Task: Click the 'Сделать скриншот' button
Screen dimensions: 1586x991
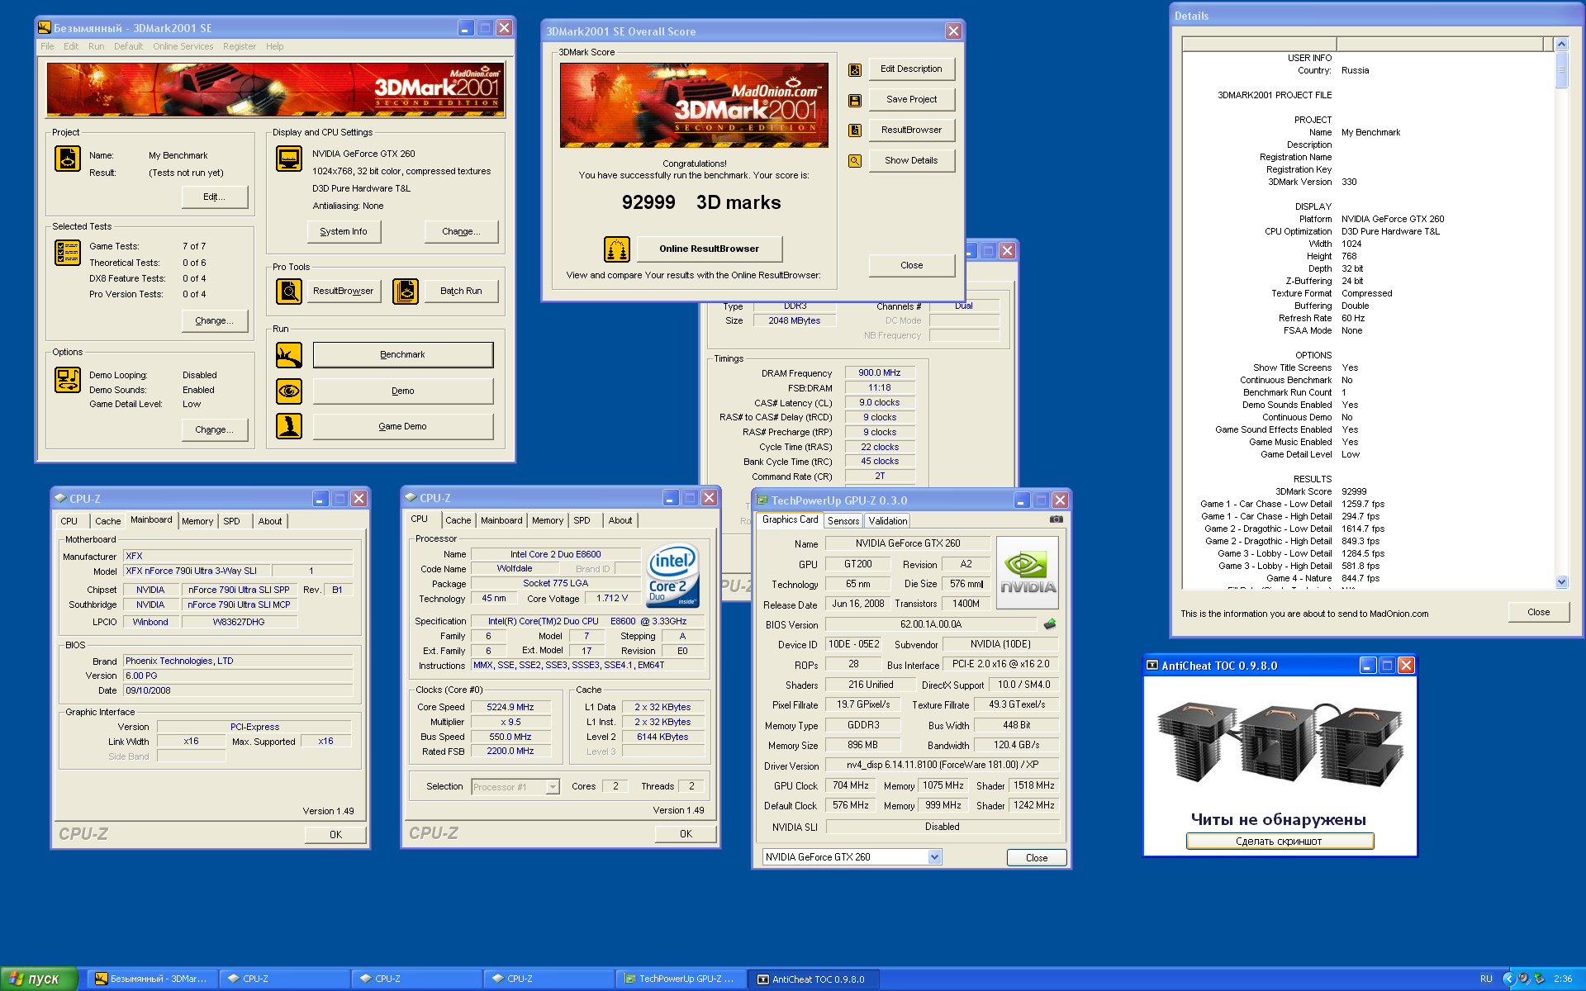Action: point(1280,842)
